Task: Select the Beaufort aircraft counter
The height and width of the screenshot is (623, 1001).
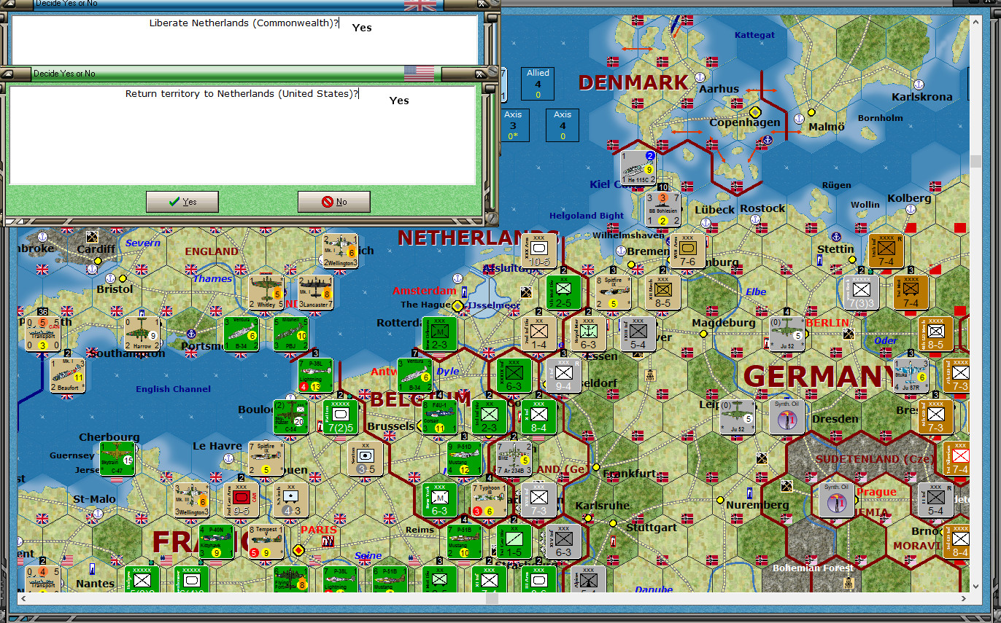Action: tap(67, 376)
